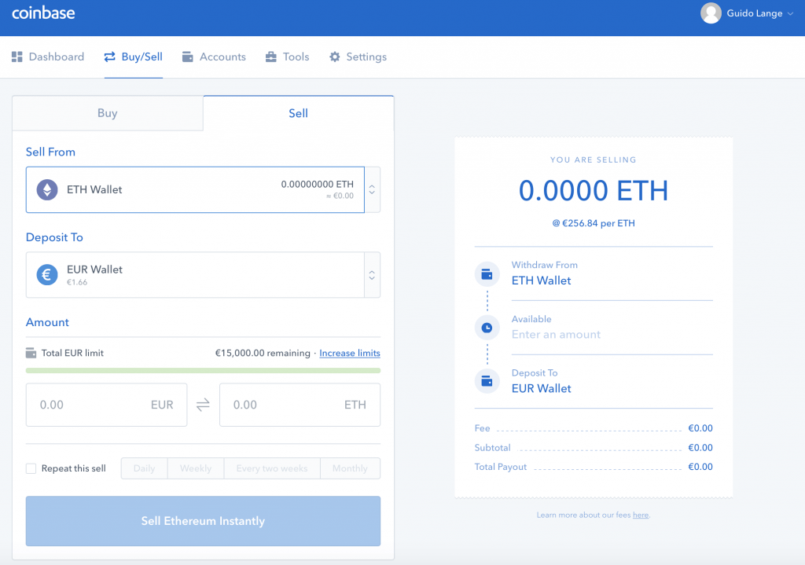
Task: Select the Sell tab
Action: click(298, 113)
